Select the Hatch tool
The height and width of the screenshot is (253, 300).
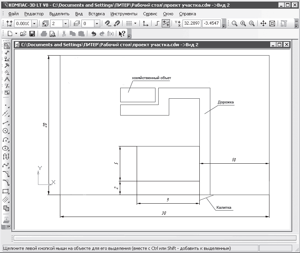click(6, 208)
